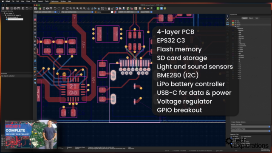Toggle the Locked items selection filter checkbox
Viewport: 272px width, 153px height.
point(242,137)
